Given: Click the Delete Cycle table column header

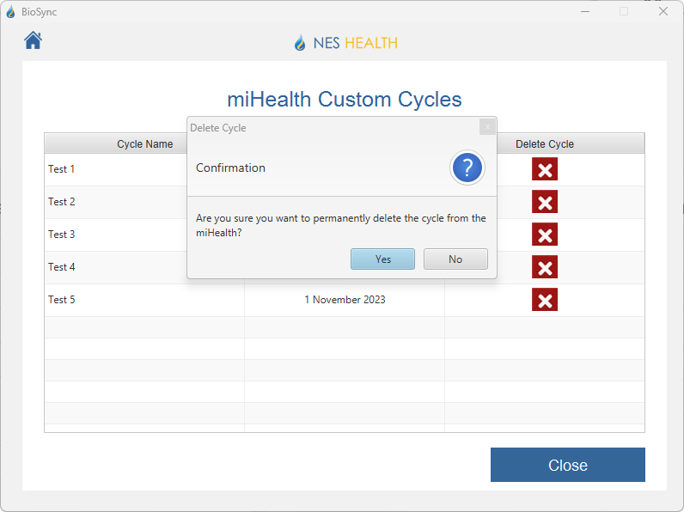Looking at the screenshot, I should pyautogui.click(x=545, y=144).
